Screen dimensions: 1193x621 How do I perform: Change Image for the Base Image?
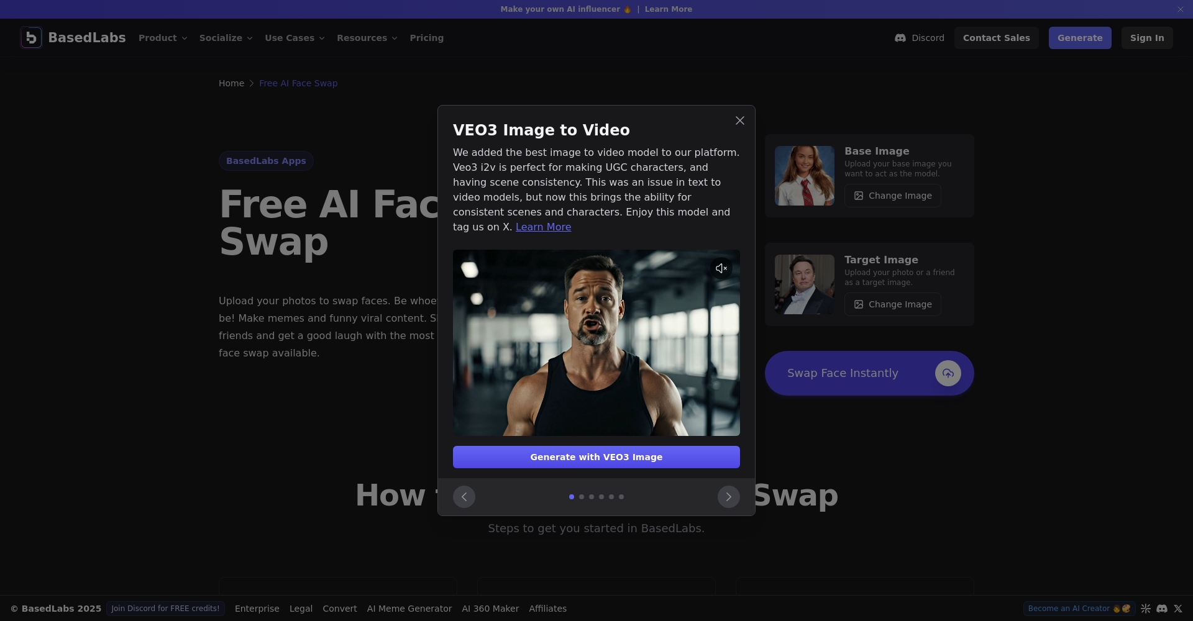pos(892,196)
